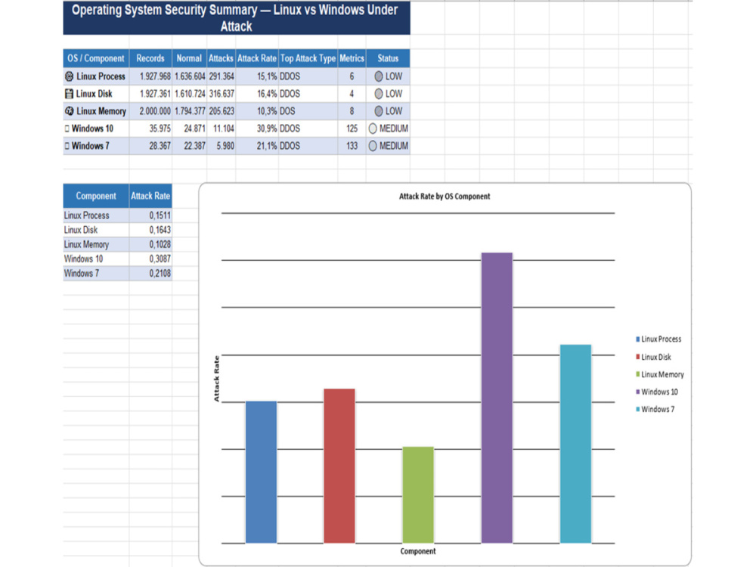Screen dimensions: 756x567
Task: Click the Linux Disk floppy icon
Action: click(69, 94)
